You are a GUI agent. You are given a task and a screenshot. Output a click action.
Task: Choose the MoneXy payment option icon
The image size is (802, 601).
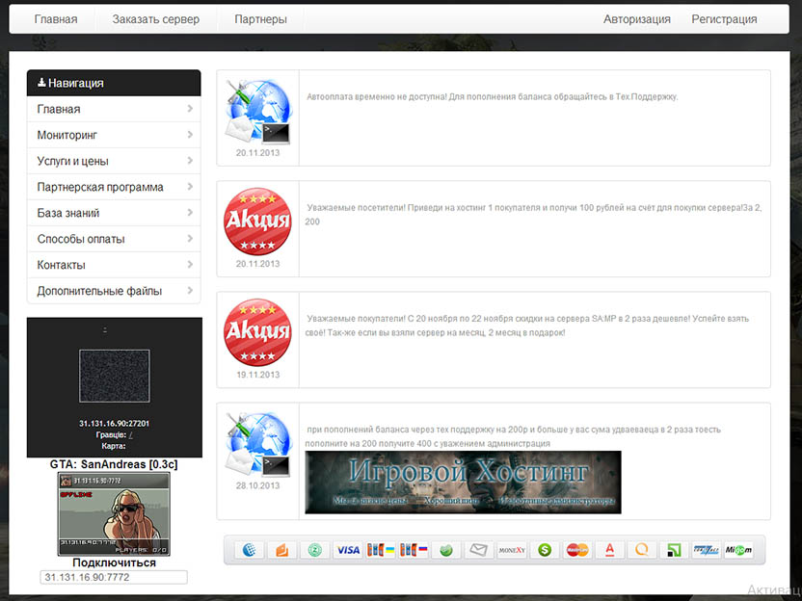point(511,550)
